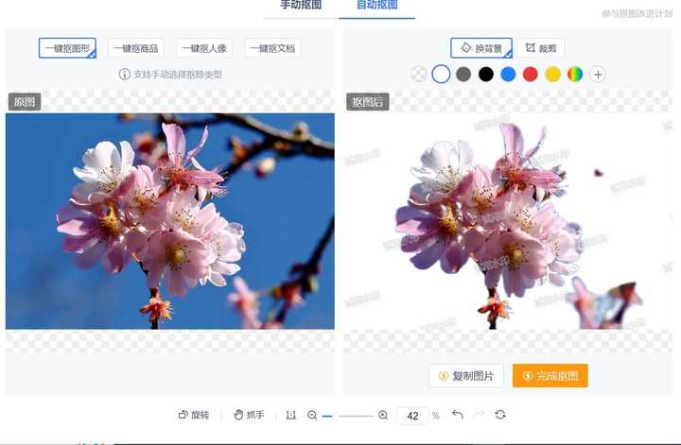
Task: Choose the blue background swatch
Action: tap(508, 74)
